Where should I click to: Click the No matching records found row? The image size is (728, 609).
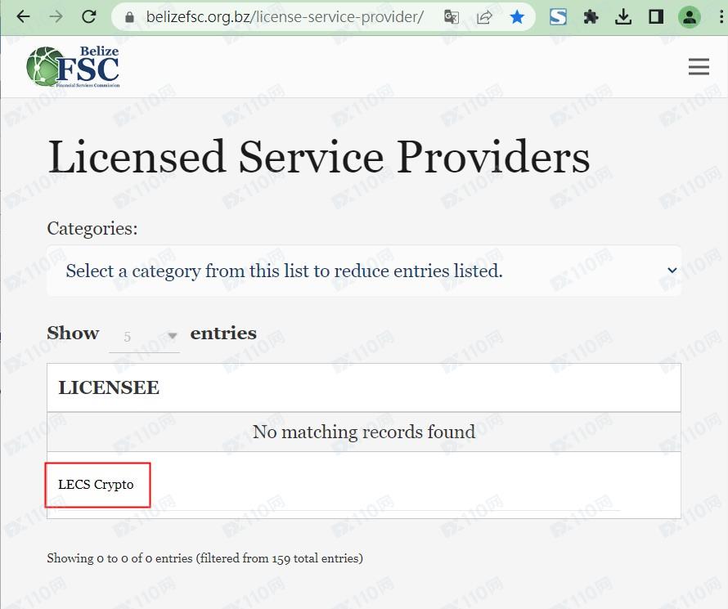(x=364, y=432)
